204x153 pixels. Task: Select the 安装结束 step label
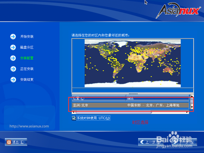click(x=27, y=80)
